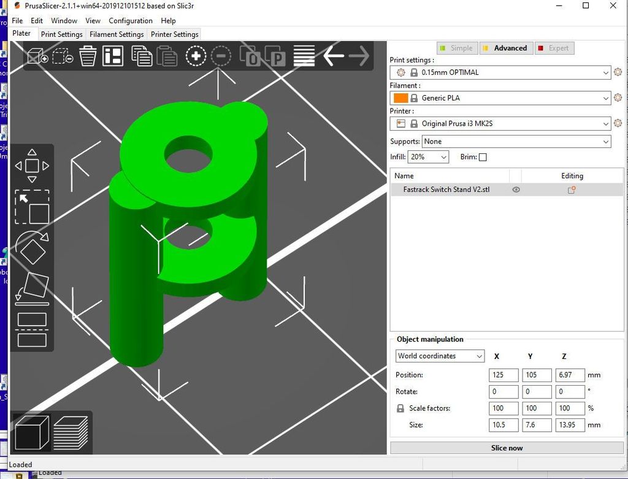Screen dimensions: 628x479
Task: Expand the Supports dropdown
Action: pos(517,142)
